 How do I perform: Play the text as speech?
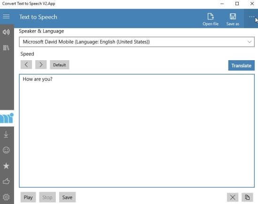point(28,197)
